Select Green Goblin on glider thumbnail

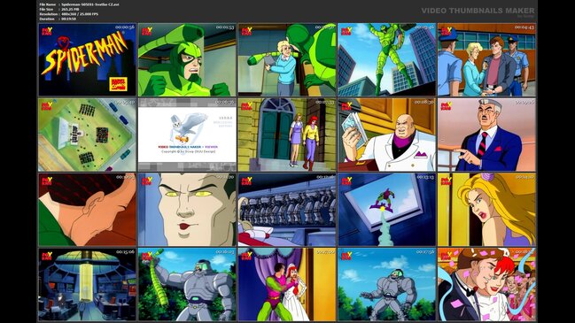[387, 210]
